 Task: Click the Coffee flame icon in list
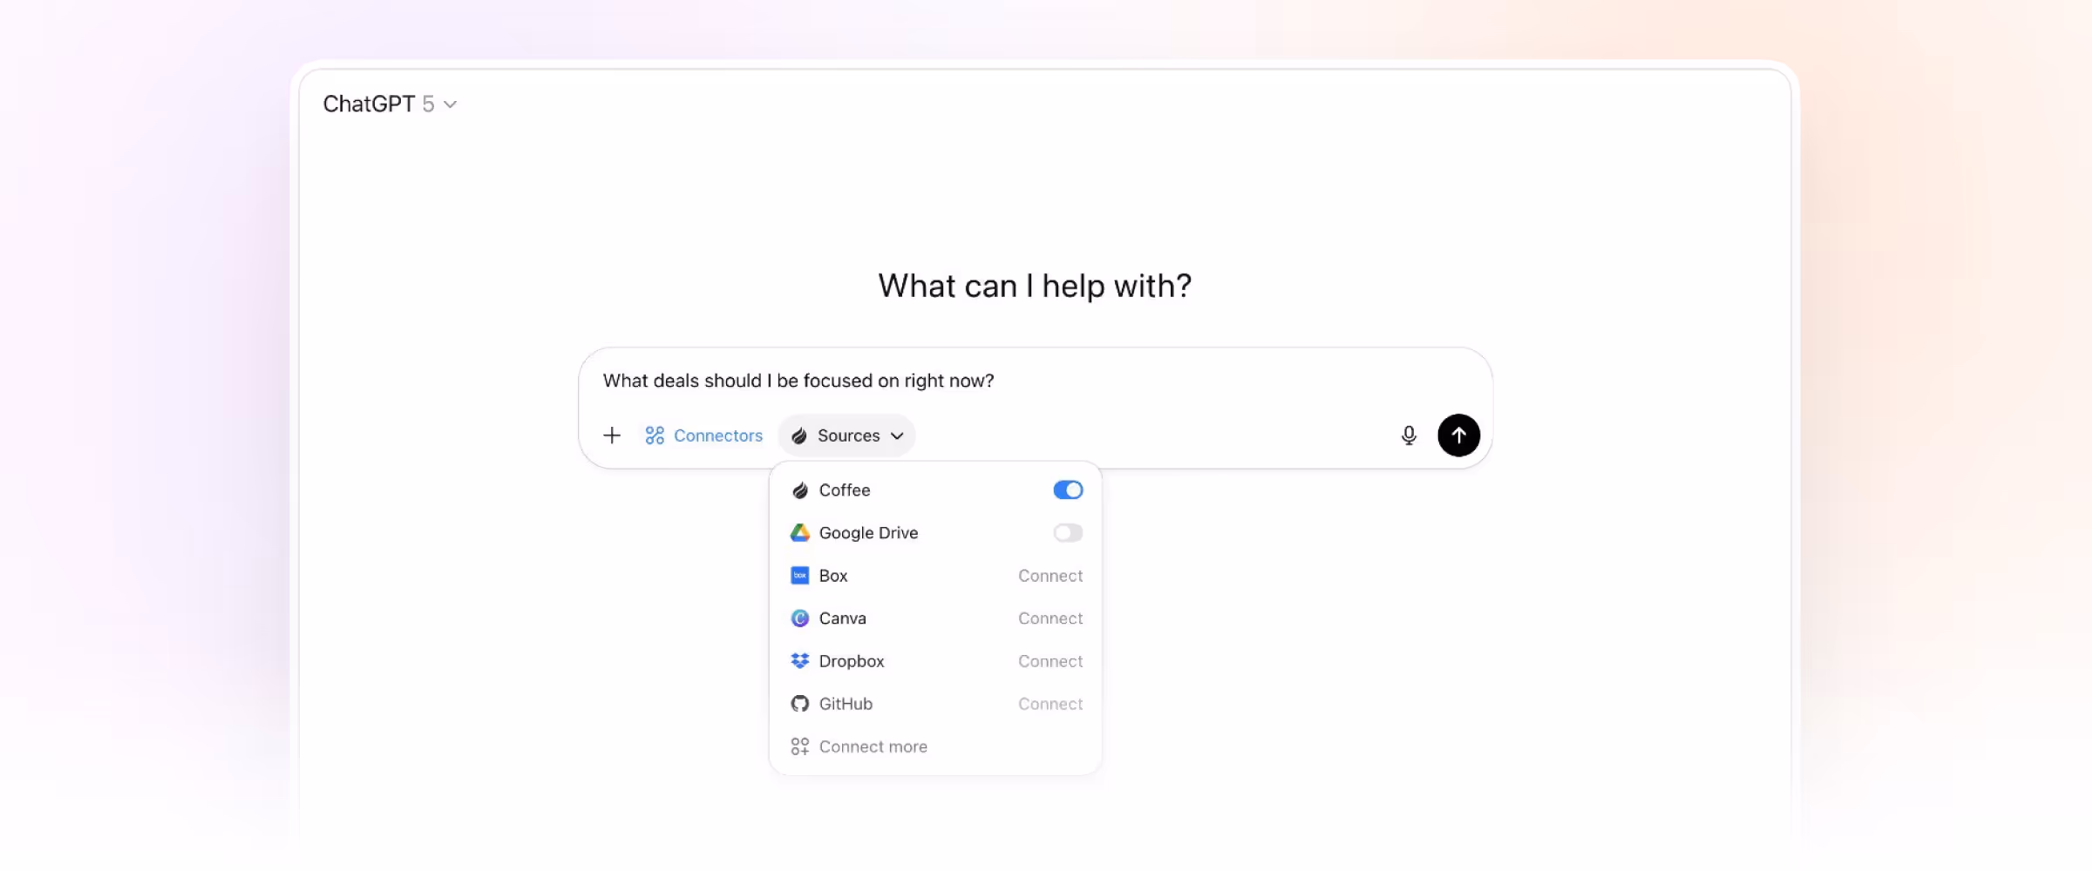tap(799, 490)
